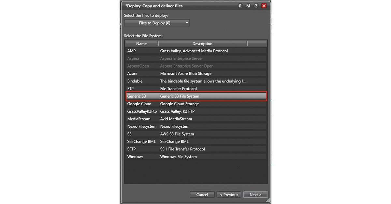This screenshot has height=204, width=391.
Task: Select the AMP file system row
Action: (196, 51)
